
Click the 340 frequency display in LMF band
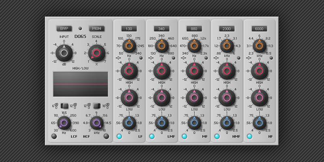click(x=162, y=29)
